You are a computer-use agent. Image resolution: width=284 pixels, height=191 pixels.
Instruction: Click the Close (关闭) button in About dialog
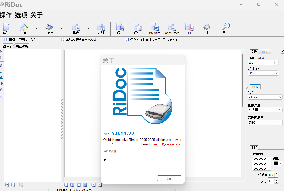(x=169, y=178)
